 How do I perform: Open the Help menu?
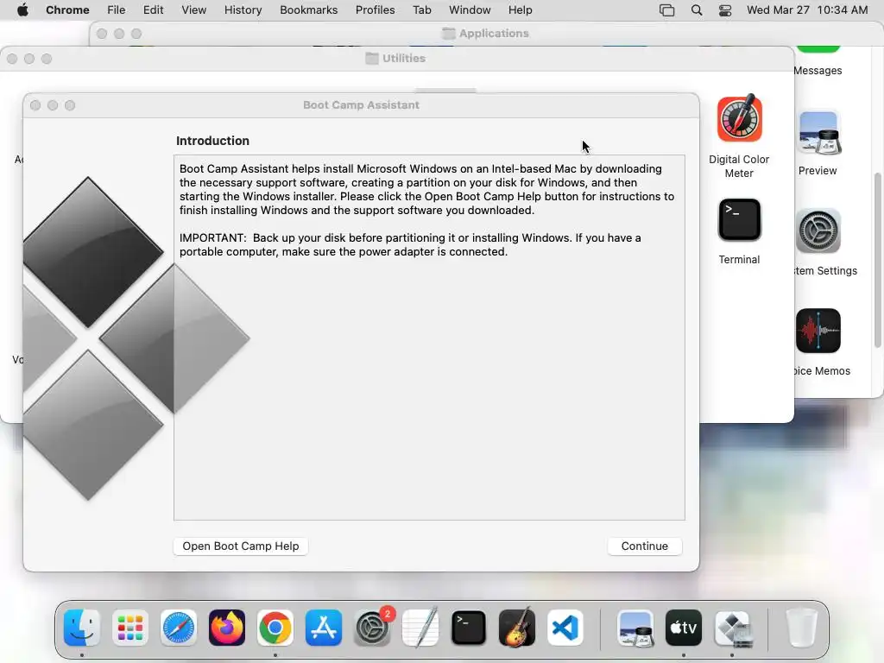520,10
